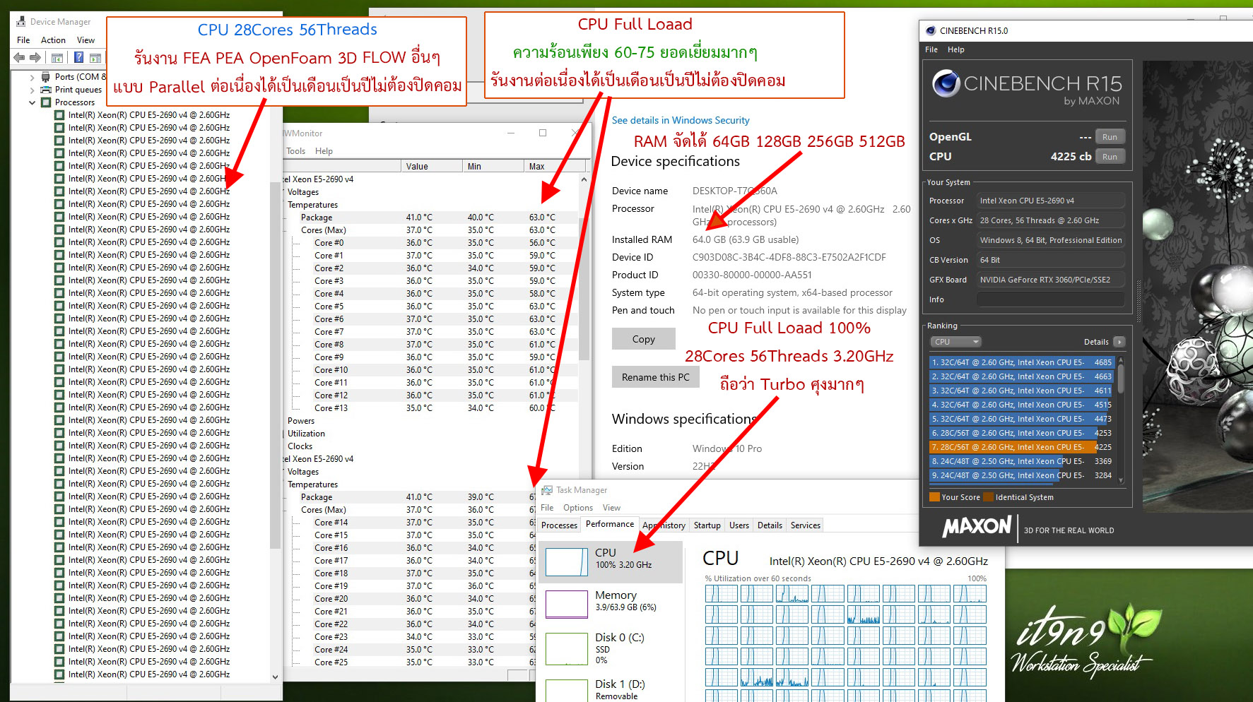Select ranking row 9 with score 3284
The image size is (1253, 702).
coord(1021,475)
